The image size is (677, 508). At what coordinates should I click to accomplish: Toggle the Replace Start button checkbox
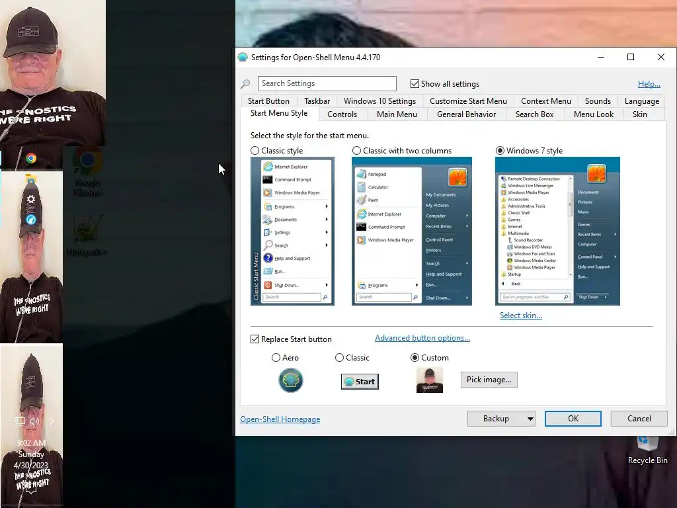(255, 339)
